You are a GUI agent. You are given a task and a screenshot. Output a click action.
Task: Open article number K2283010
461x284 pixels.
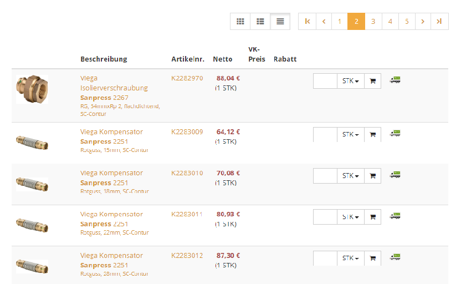pyautogui.click(x=187, y=173)
